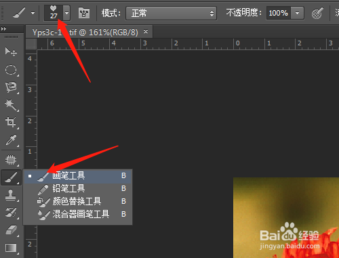Open the tool preset brush icon
The image size is (339, 258).
coord(19,13)
